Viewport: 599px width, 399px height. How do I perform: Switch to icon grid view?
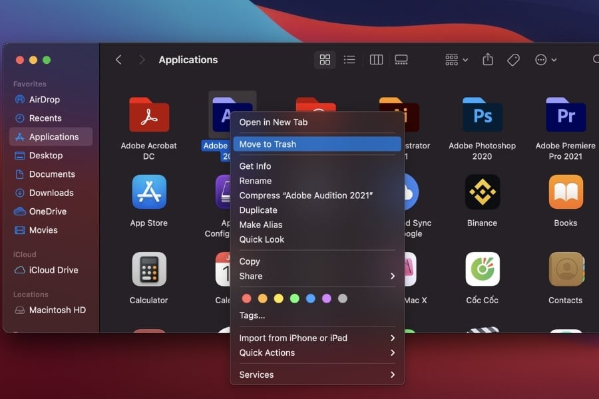click(325, 60)
